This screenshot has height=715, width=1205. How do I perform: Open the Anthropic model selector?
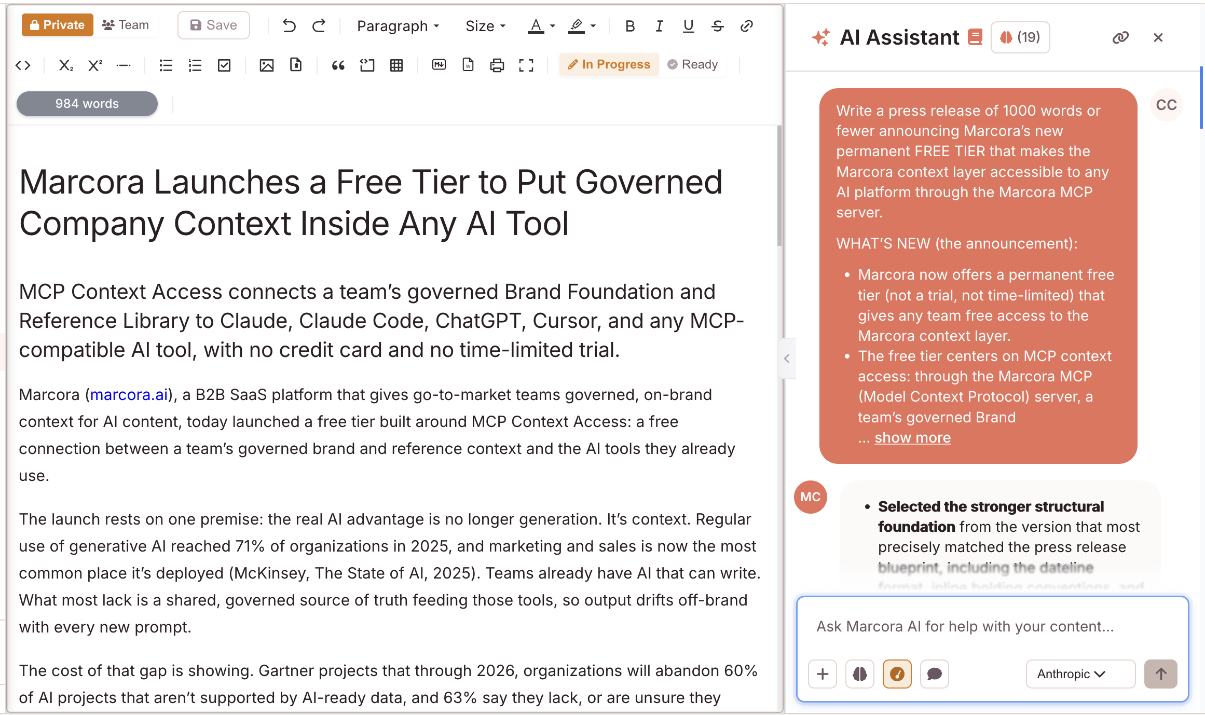coord(1080,673)
